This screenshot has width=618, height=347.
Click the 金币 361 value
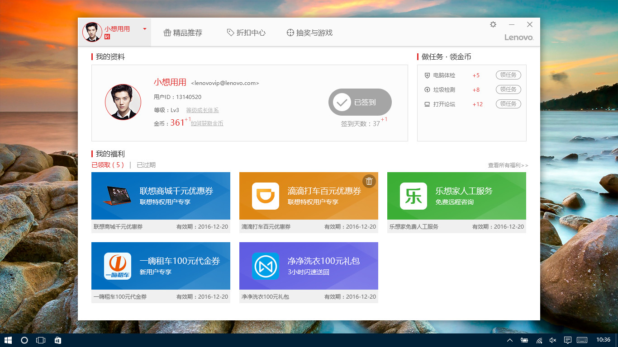[177, 122]
